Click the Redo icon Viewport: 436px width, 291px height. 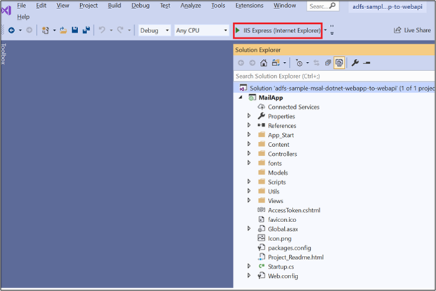coord(120,30)
